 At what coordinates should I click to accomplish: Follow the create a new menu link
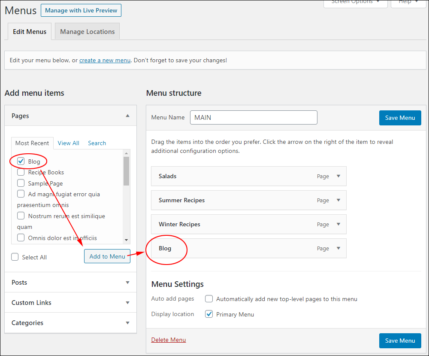tap(105, 61)
